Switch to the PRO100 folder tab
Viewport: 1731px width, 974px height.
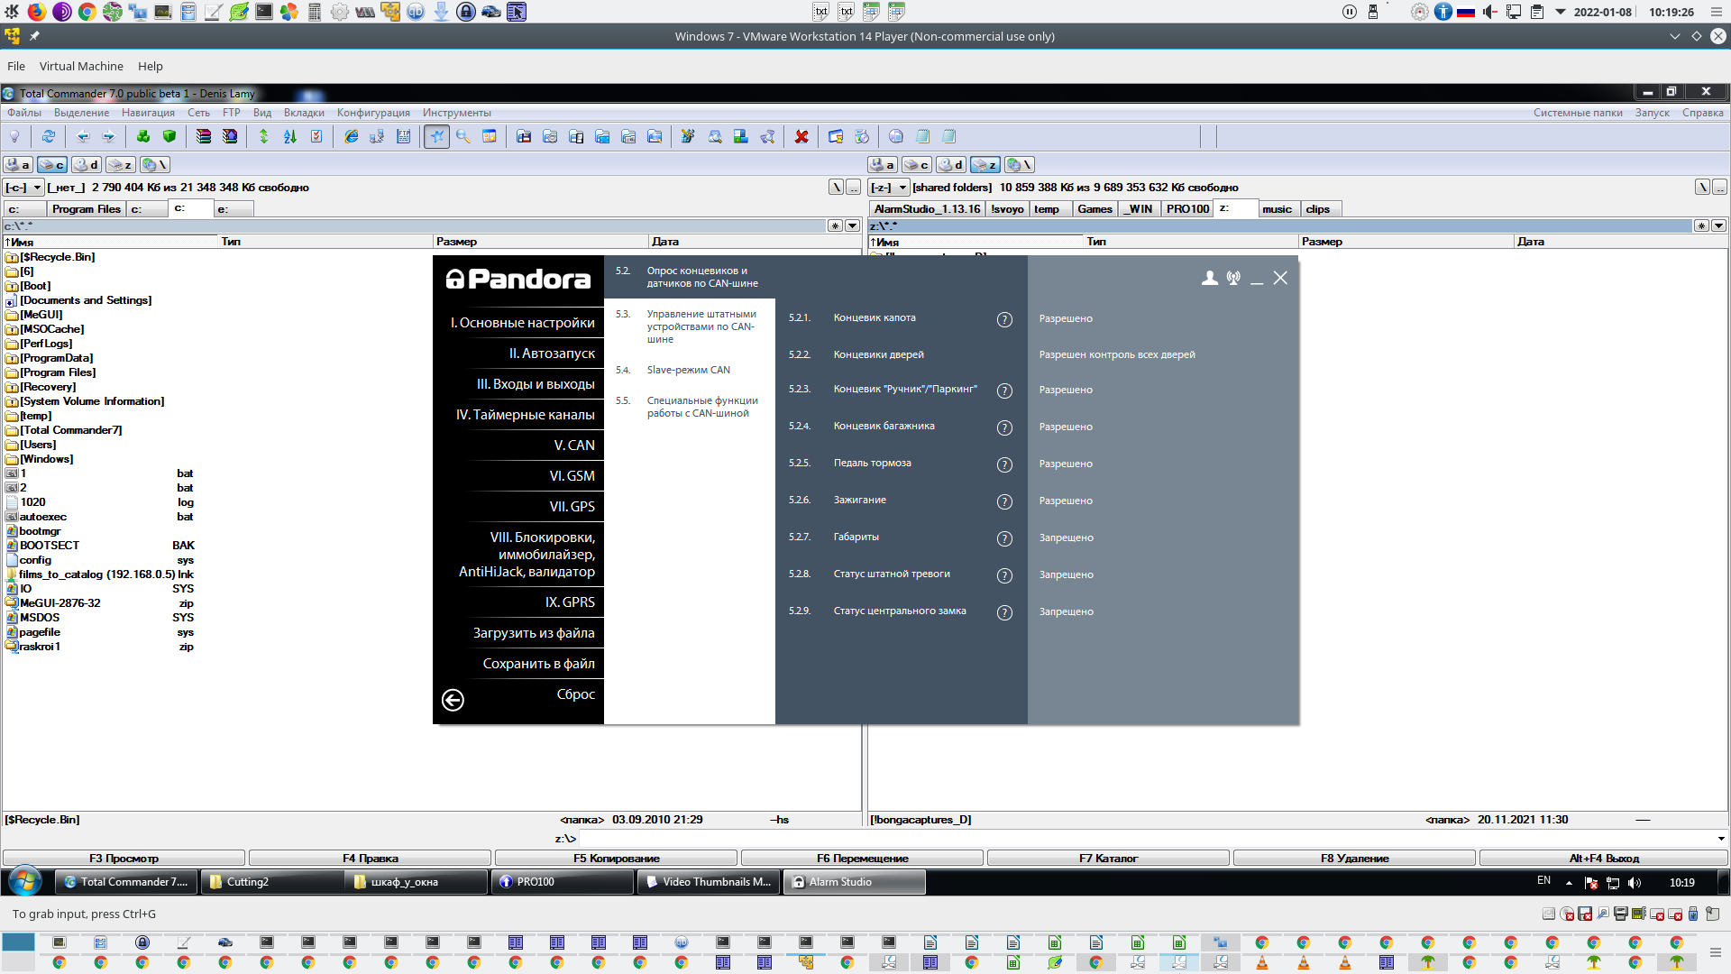click(x=1186, y=209)
